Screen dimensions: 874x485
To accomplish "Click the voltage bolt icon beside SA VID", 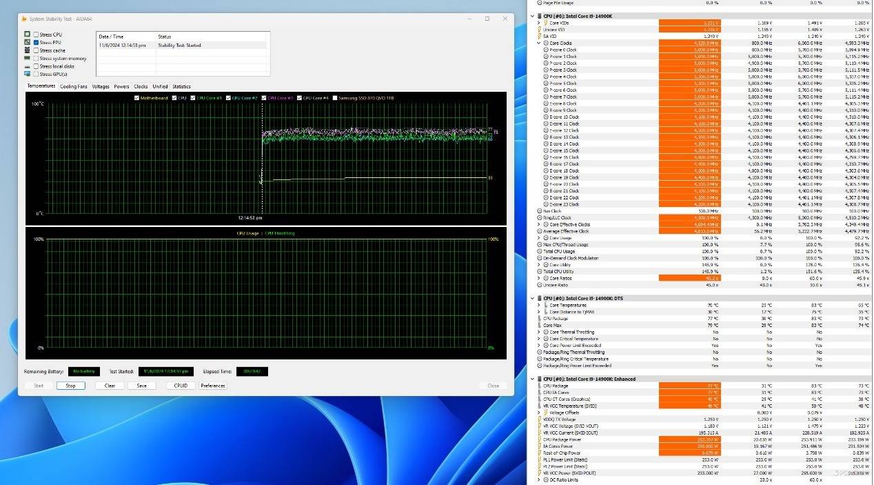I will tap(540, 36).
